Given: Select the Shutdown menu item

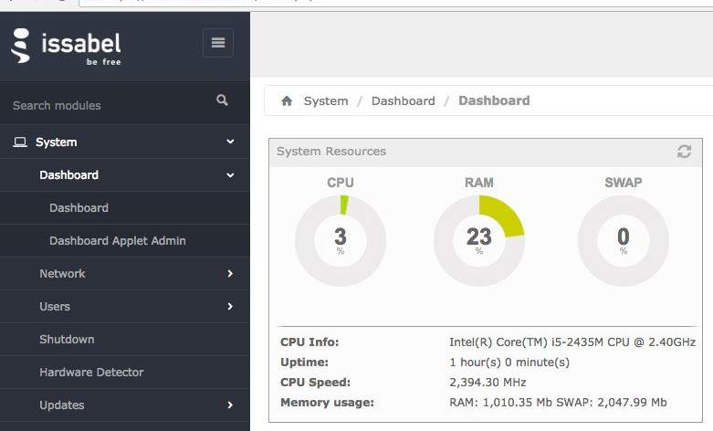Looking at the screenshot, I should [x=67, y=340].
